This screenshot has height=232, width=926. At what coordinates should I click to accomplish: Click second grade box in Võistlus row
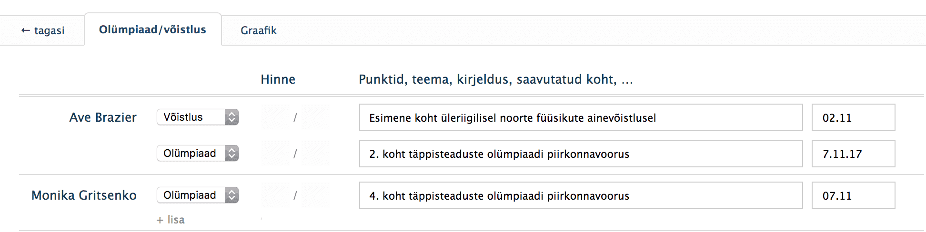[x=315, y=117]
